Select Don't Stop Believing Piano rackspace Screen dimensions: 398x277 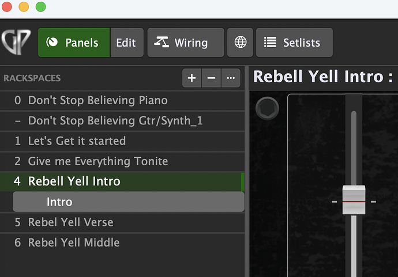pyautogui.click(x=97, y=100)
